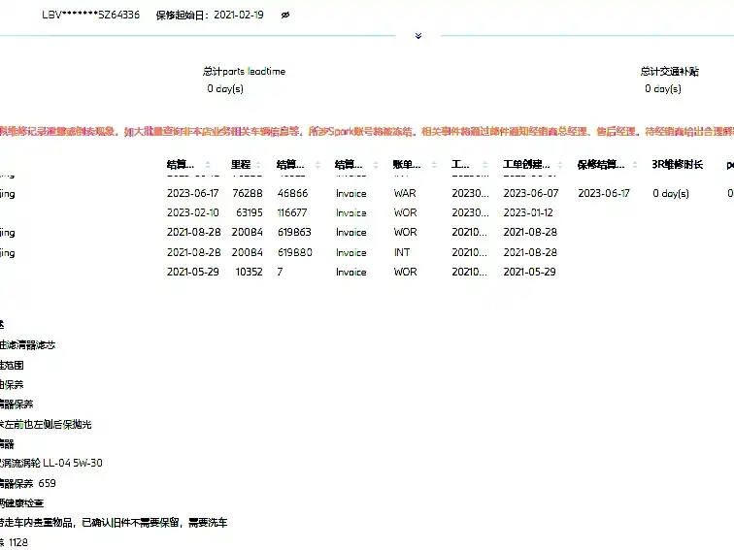Sort by the 里程 column's sort arrows

pyautogui.click(x=258, y=165)
